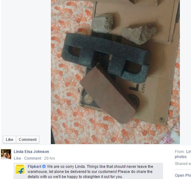The height and width of the screenshot is (179, 191).
Task: Click the blue foam packaging in photo
Action: coord(106,57)
